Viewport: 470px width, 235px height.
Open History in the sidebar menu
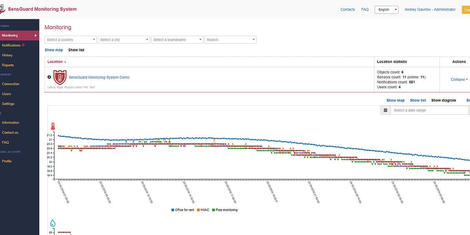point(7,55)
